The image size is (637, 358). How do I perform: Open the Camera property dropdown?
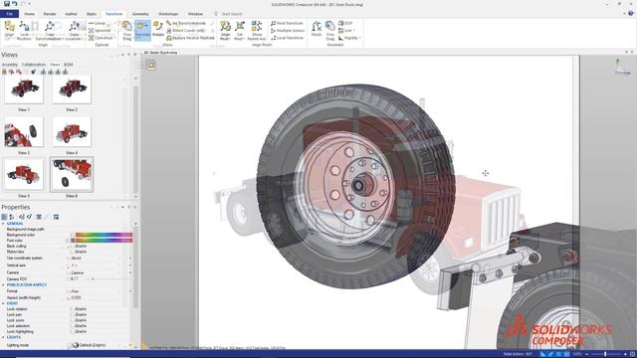coord(130,272)
